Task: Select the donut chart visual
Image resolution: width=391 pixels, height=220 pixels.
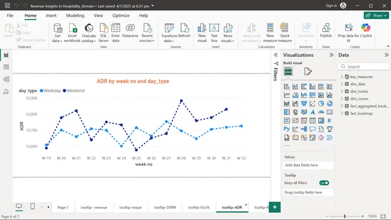Action: coord(330,103)
